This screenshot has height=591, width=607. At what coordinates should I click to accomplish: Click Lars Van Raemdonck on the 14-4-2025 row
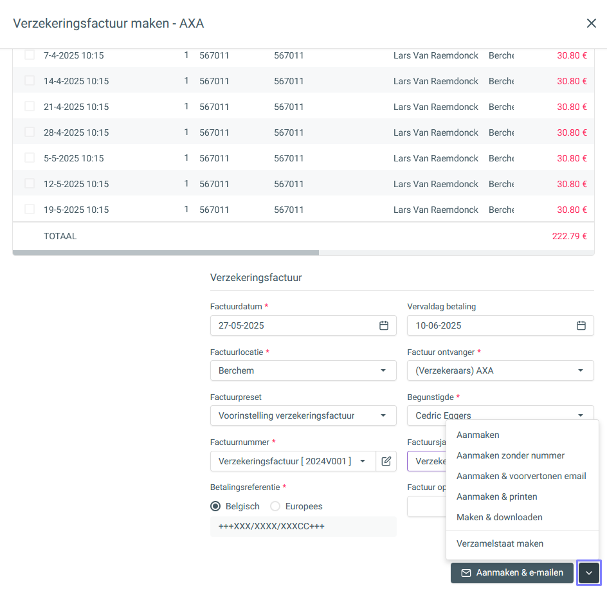click(435, 81)
